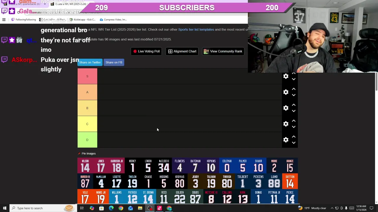Viewport: 378px width, 212px height.
Task: View Community Rank
Action: (x=223, y=51)
